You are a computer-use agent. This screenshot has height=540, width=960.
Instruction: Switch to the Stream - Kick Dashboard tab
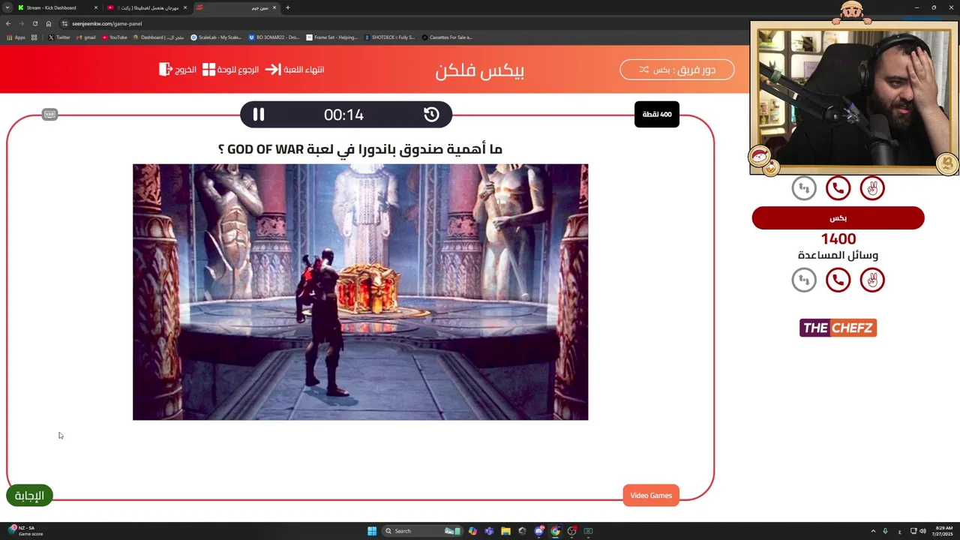point(57,7)
